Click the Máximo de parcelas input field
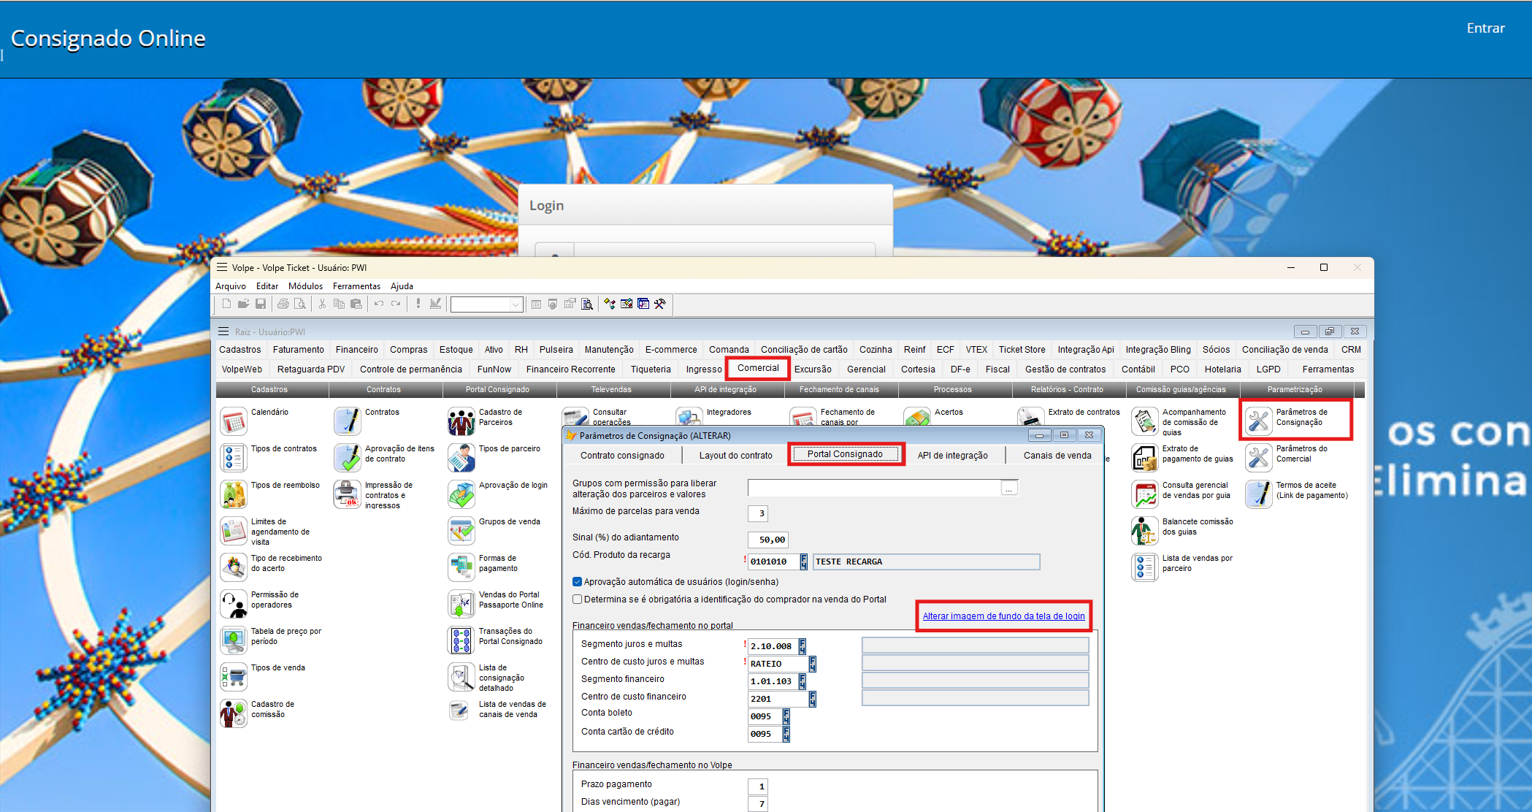Image resolution: width=1532 pixels, height=812 pixels. [x=757, y=513]
